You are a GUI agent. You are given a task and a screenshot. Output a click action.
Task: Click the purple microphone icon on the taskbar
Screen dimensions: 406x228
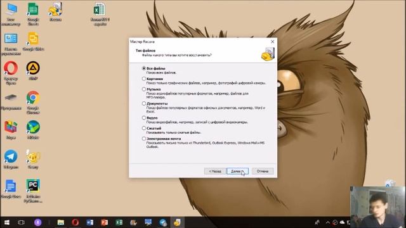[38, 222]
